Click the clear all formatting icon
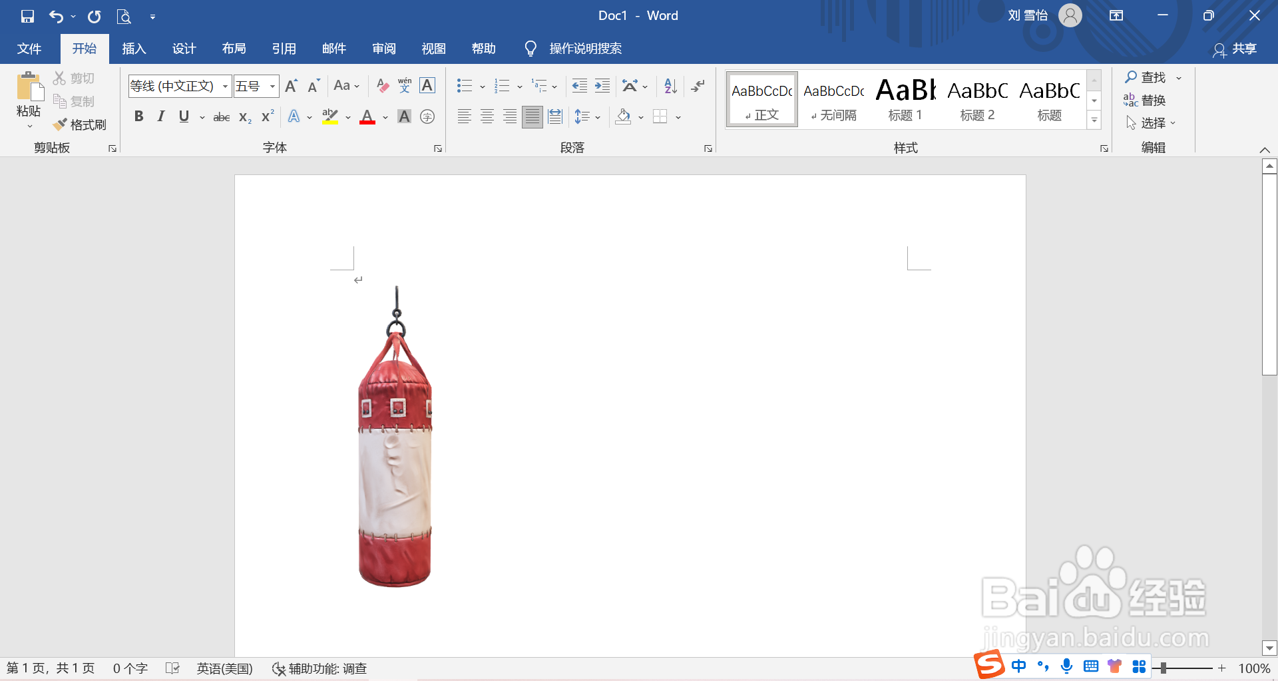This screenshot has width=1278, height=681. click(381, 85)
